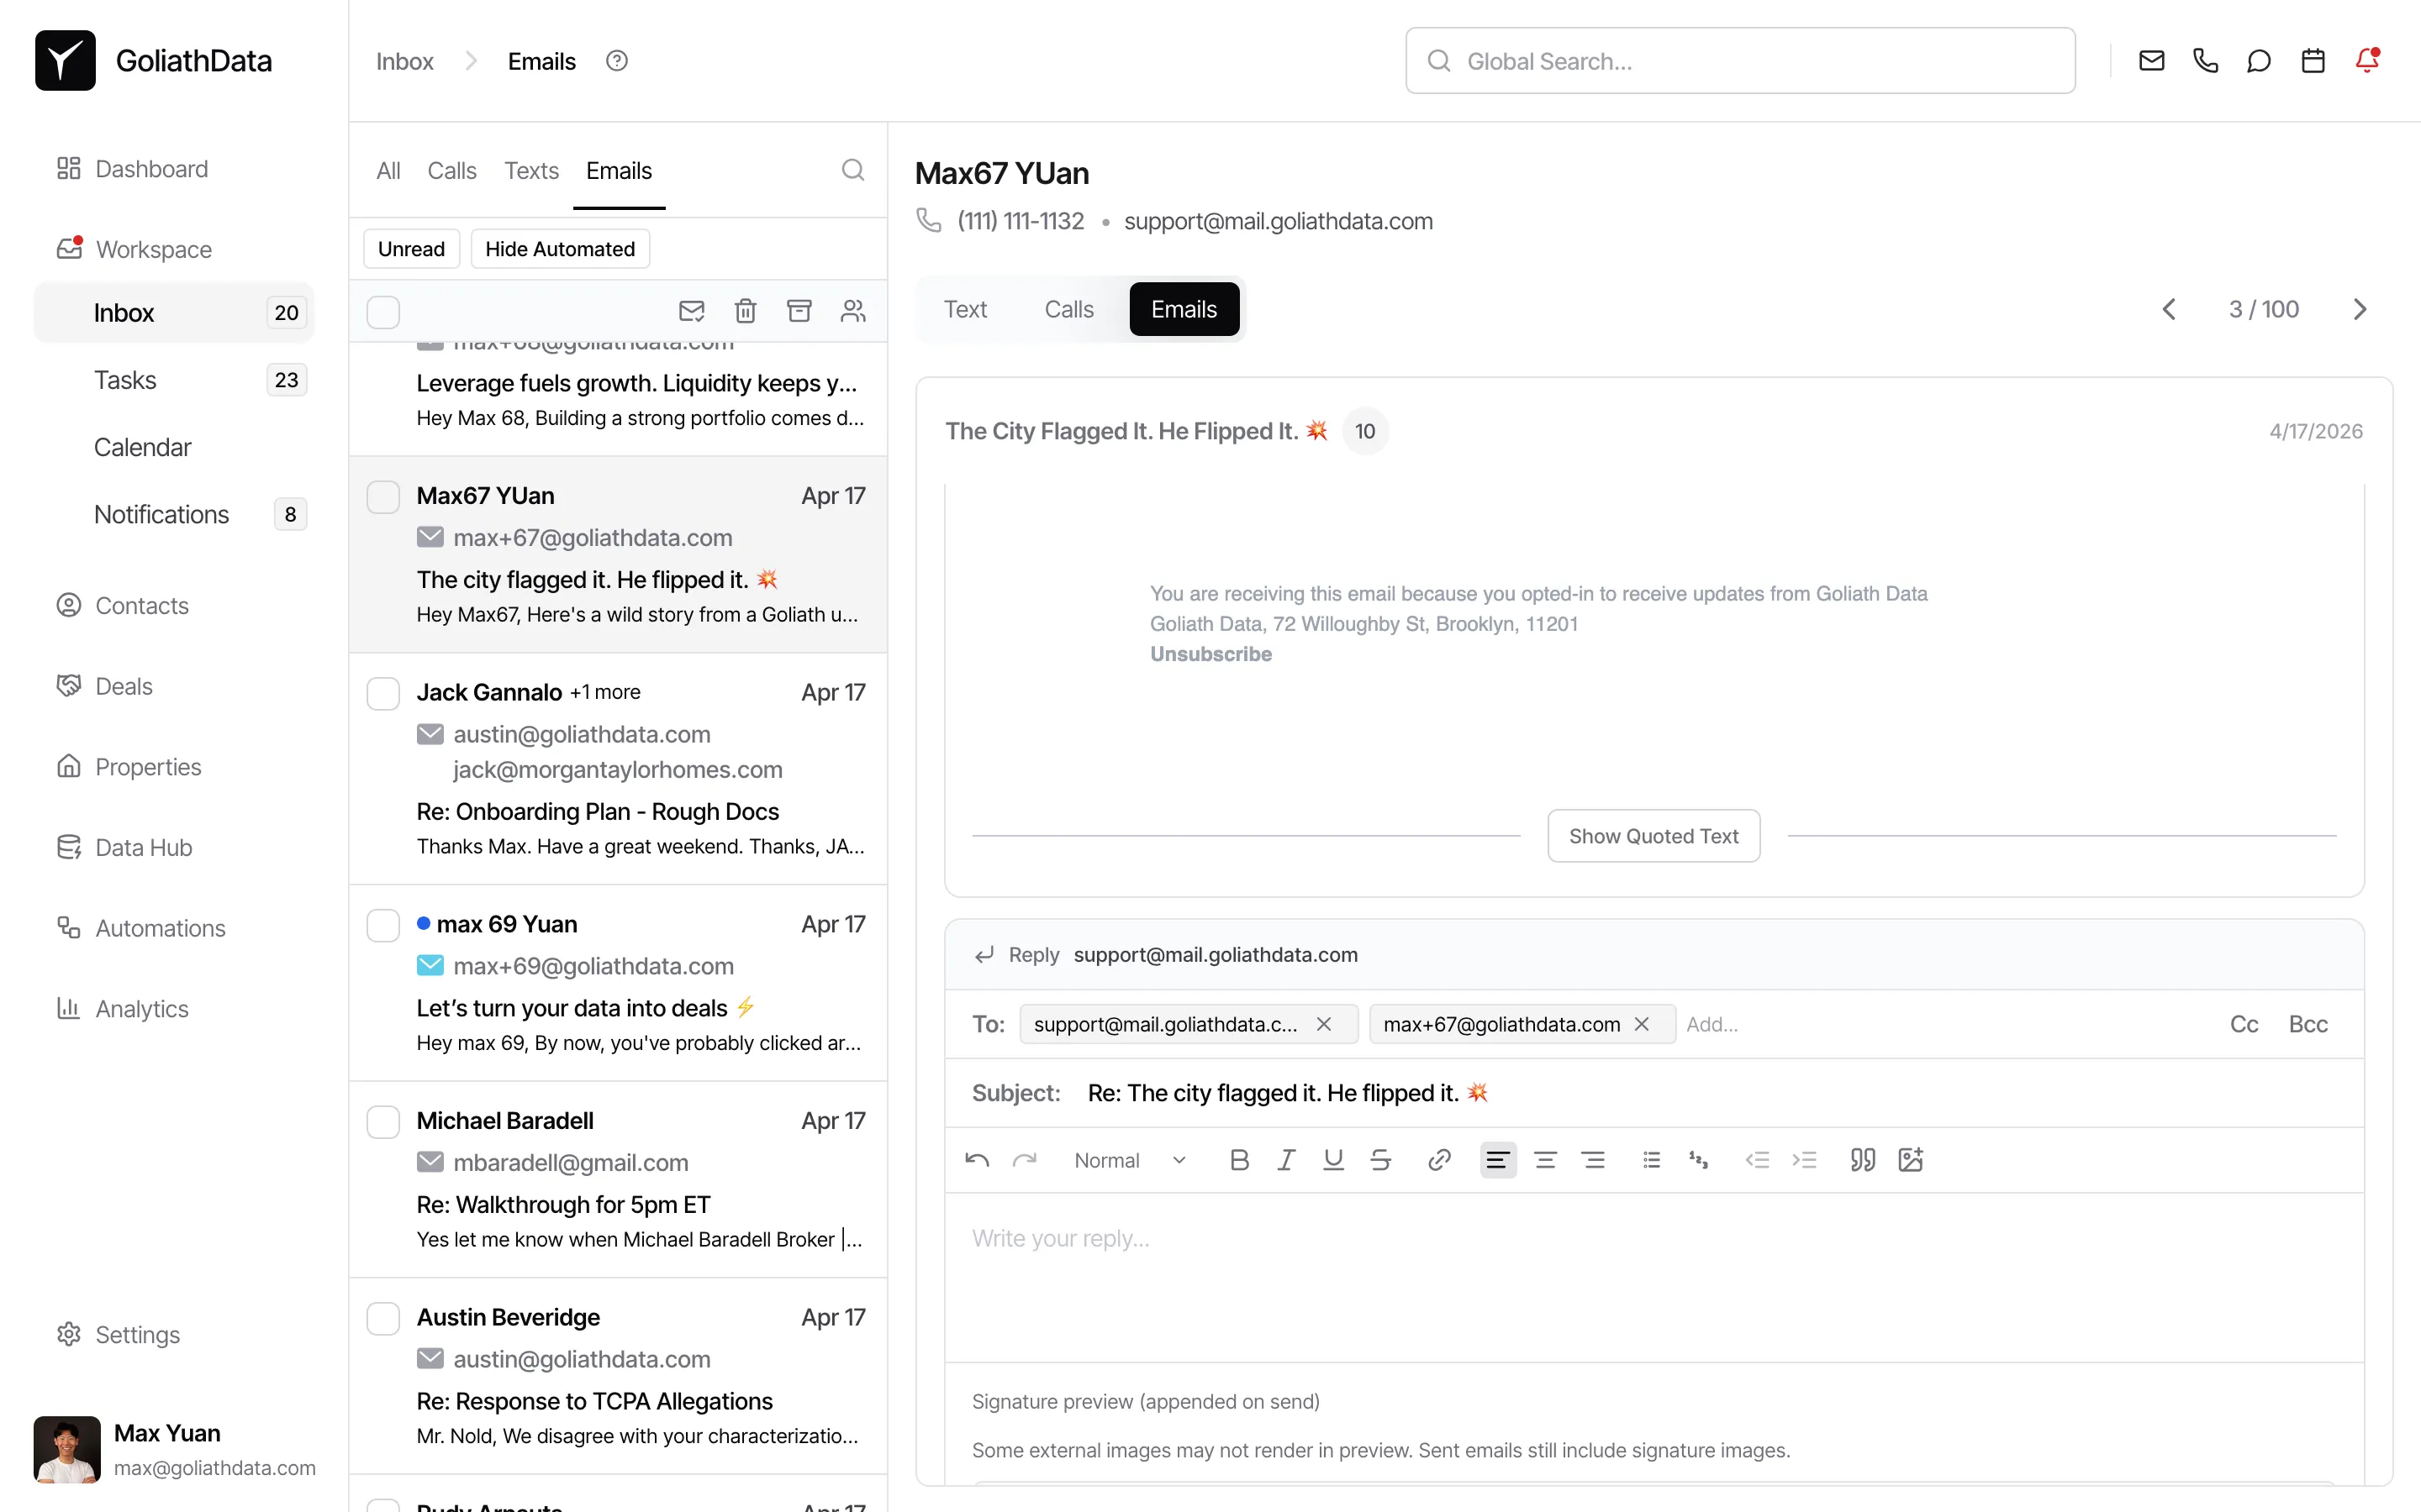Click the Unsubscribe link in the email
The width and height of the screenshot is (2421, 1512).
1210,654
